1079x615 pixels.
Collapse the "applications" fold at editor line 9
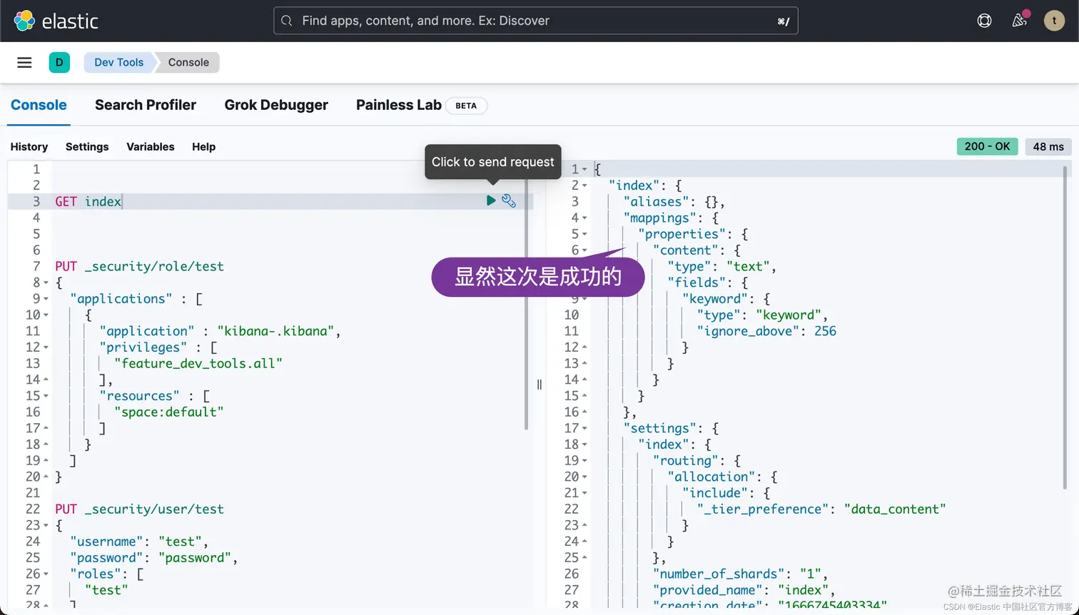46,299
